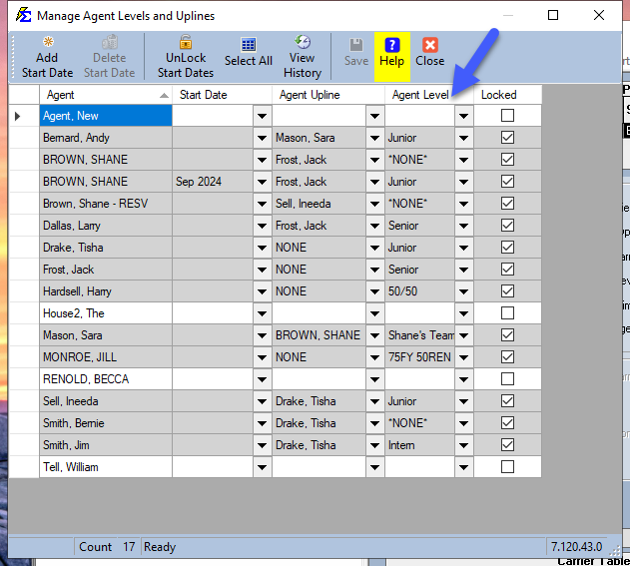
Task: Select the Tell, William agent cell
Action: (106, 467)
